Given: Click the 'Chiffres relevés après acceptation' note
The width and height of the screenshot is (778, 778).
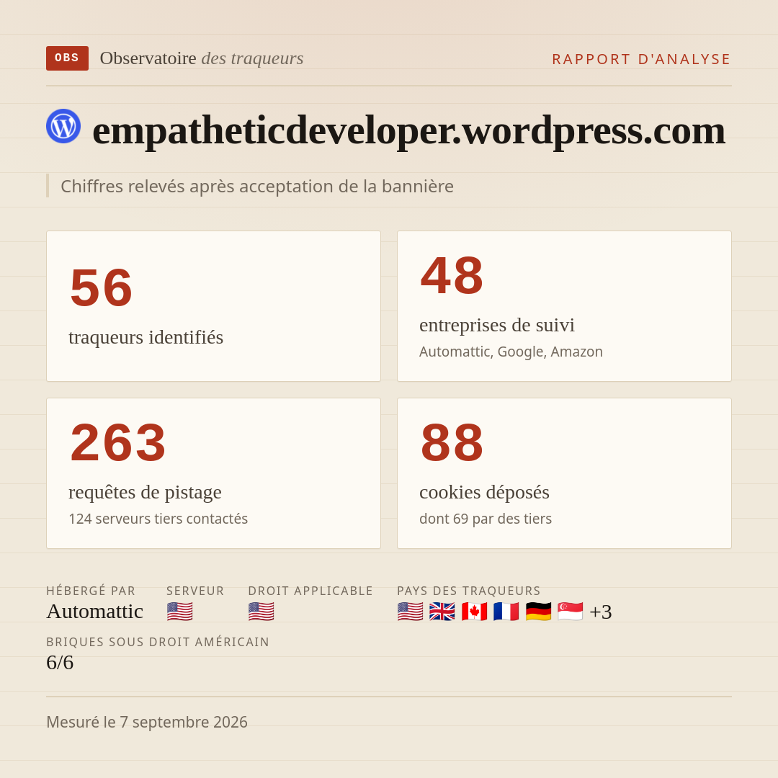Looking at the screenshot, I should (x=257, y=186).
